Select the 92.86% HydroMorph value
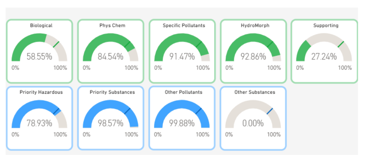Screen dimensions: 367x163 (253, 57)
